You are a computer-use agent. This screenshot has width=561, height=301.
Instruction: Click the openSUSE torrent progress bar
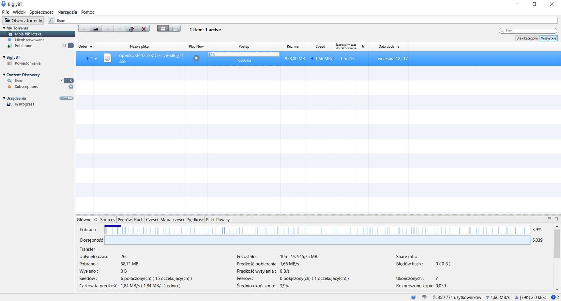tap(244, 54)
